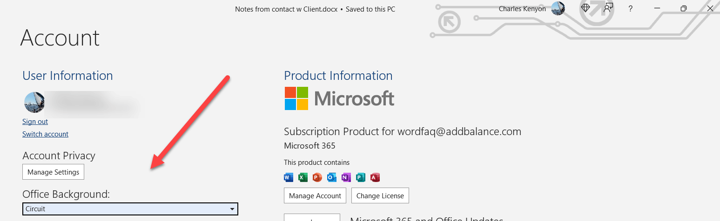
Task: Click the Microsoft Premium diamond icon
Action: pos(585,8)
